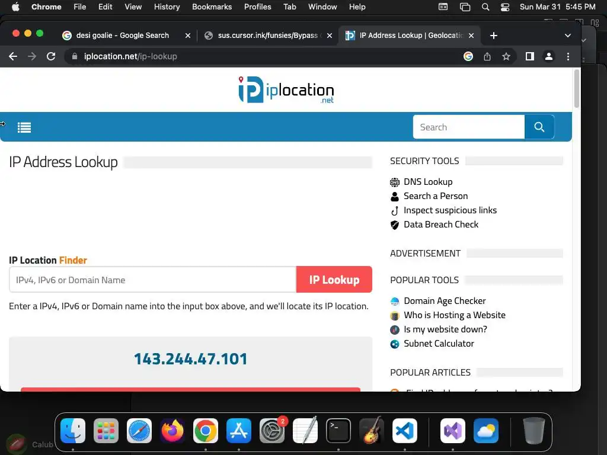Open Finder from the Dock
607x455 pixels.
(73, 431)
